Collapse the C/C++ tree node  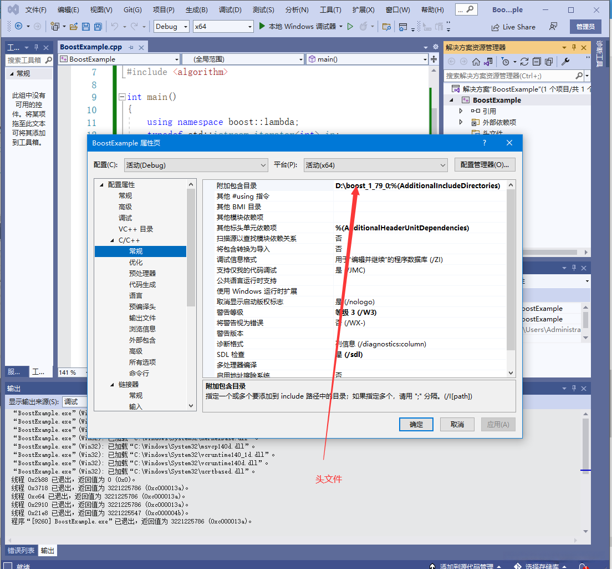112,240
